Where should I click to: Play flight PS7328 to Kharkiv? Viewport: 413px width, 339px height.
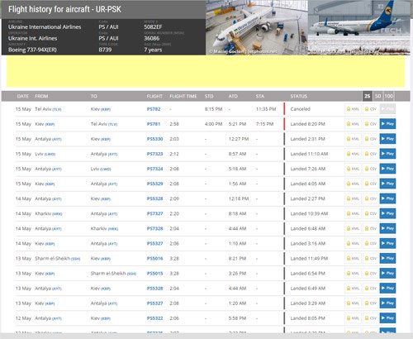pyautogui.click(x=387, y=228)
